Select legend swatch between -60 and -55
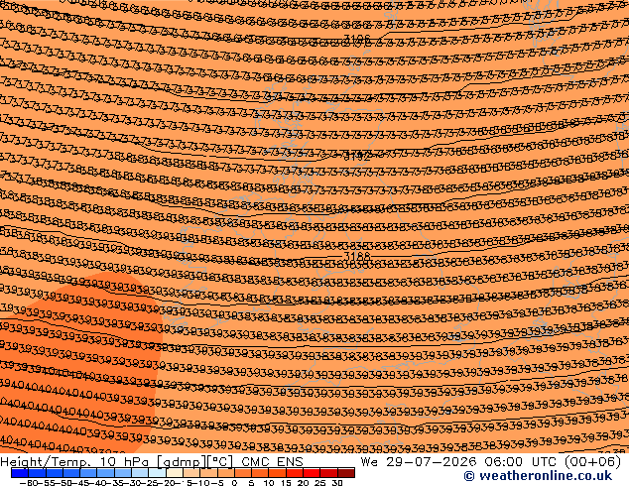 [37, 473]
